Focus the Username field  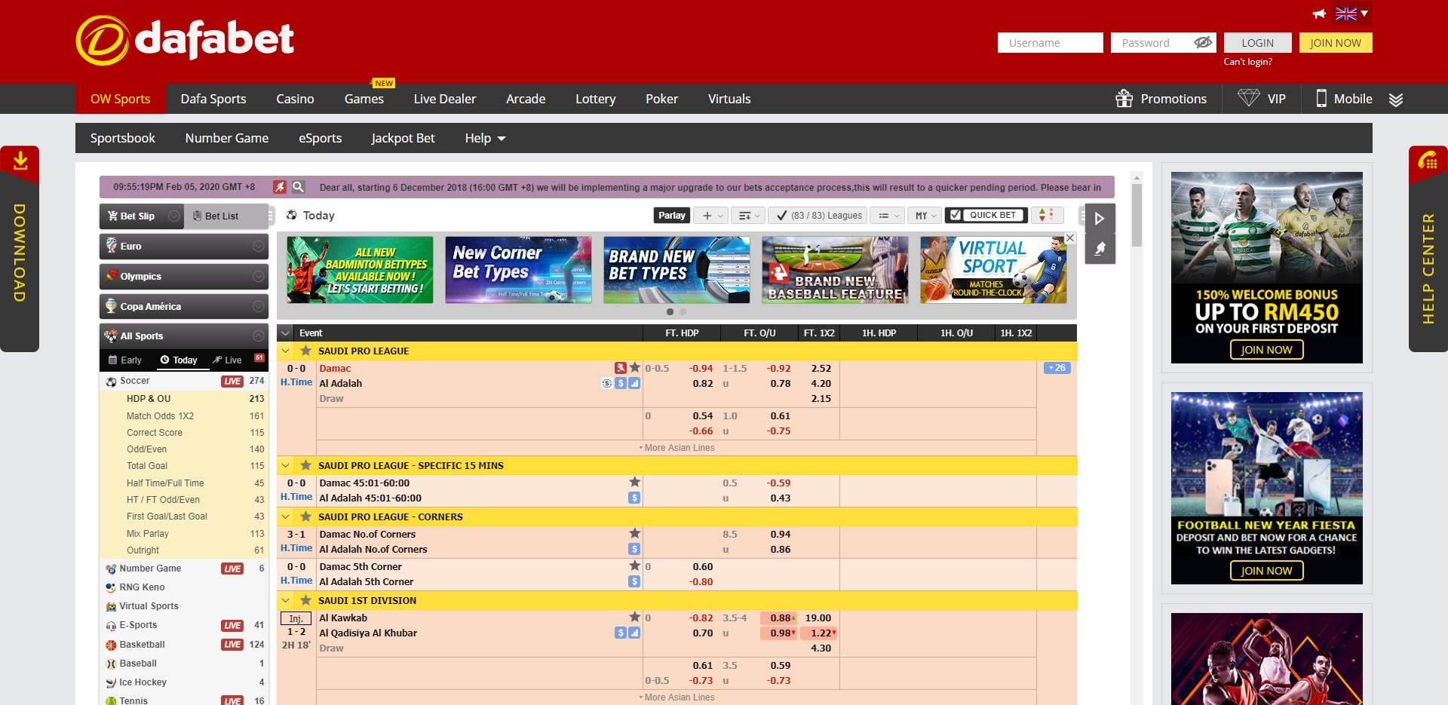click(x=1050, y=42)
